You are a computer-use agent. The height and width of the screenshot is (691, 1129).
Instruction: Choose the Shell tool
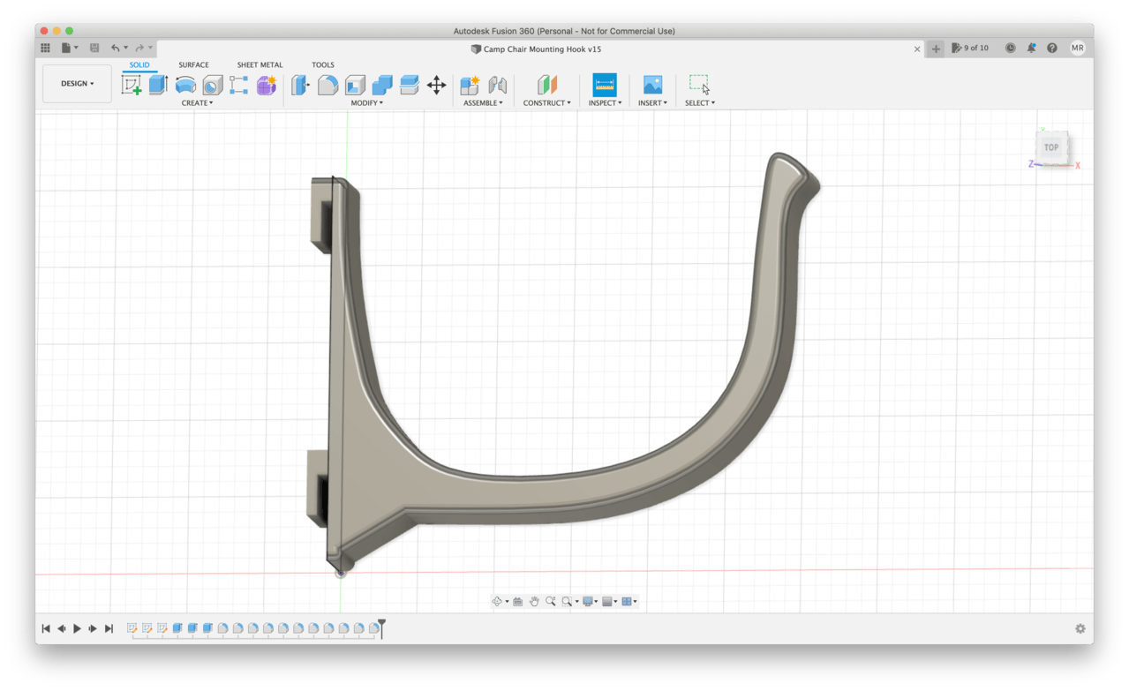click(355, 85)
